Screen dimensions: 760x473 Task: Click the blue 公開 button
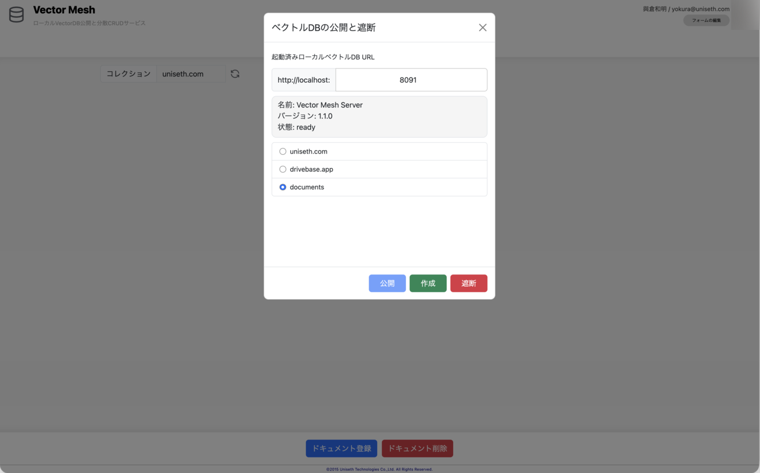click(x=387, y=283)
